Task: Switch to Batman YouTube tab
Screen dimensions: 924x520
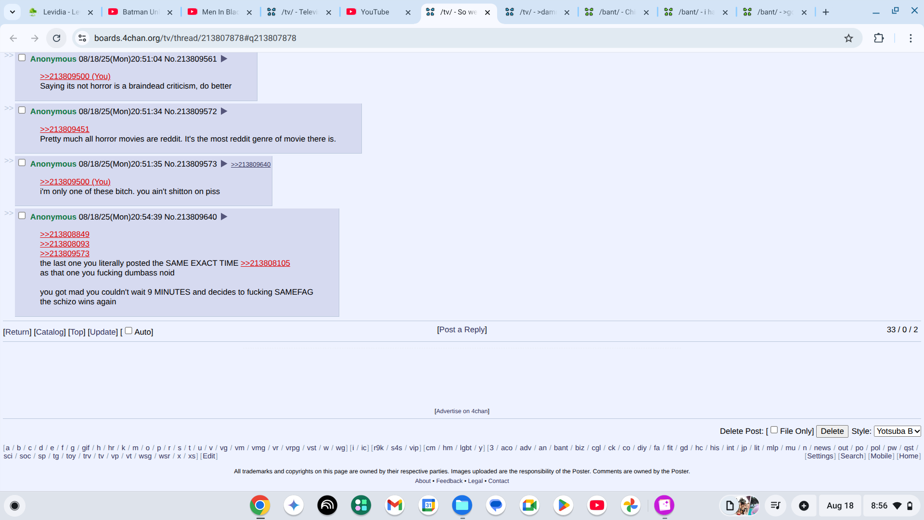Action: coord(140,12)
